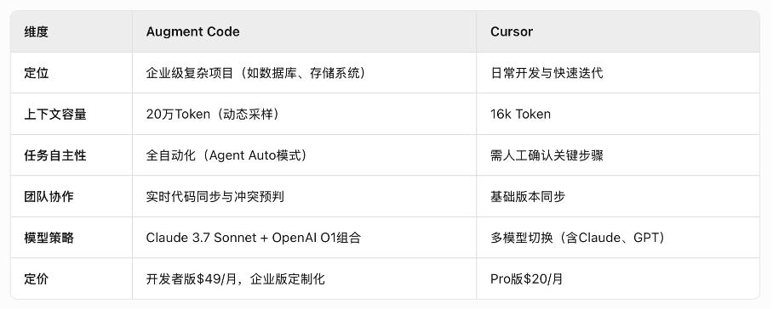Select the 需人工确认关键步骤 cell
This screenshot has height=309, width=773.
547,155
